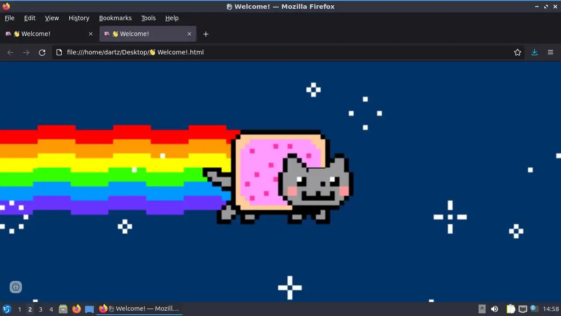This screenshot has width=561, height=316.
Task: Click the Back navigation arrow
Action: tap(11, 52)
